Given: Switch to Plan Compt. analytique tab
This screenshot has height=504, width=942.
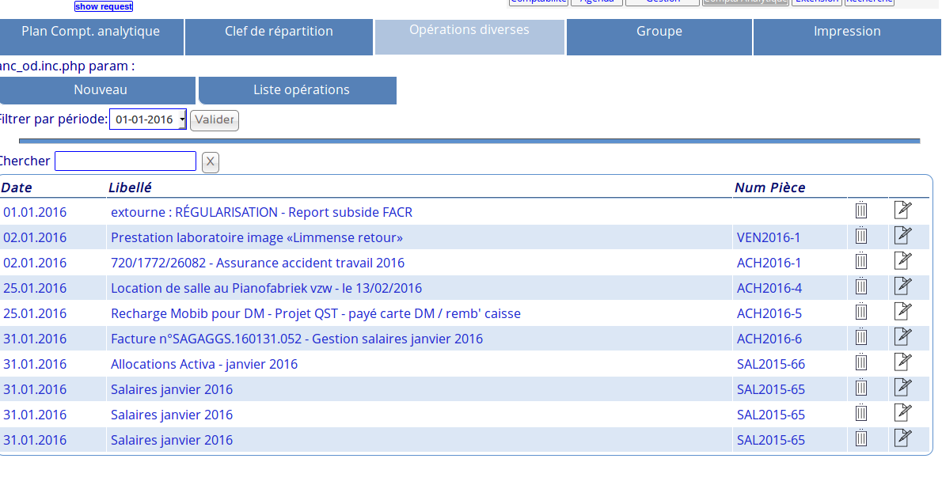Looking at the screenshot, I should click(91, 32).
